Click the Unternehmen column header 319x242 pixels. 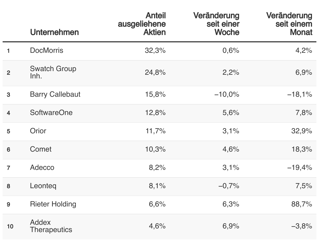coord(54,32)
